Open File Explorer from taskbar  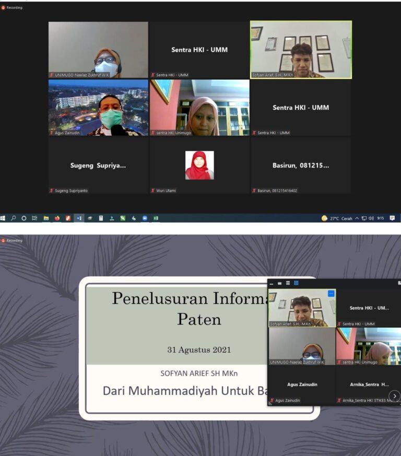[46, 218]
